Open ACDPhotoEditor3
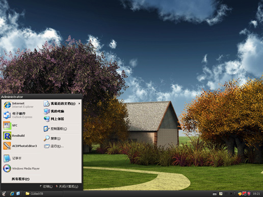 pyautogui.click(x=21, y=146)
